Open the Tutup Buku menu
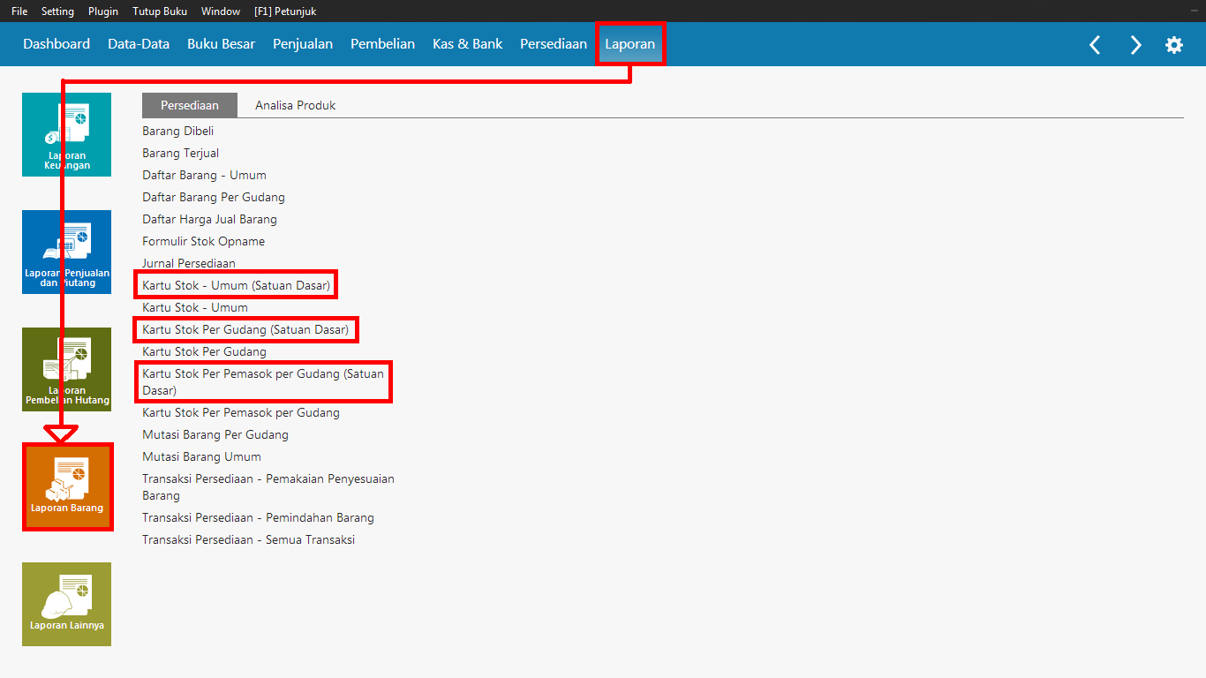This screenshot has width=1206, height=678. click(x=160, y=11)
